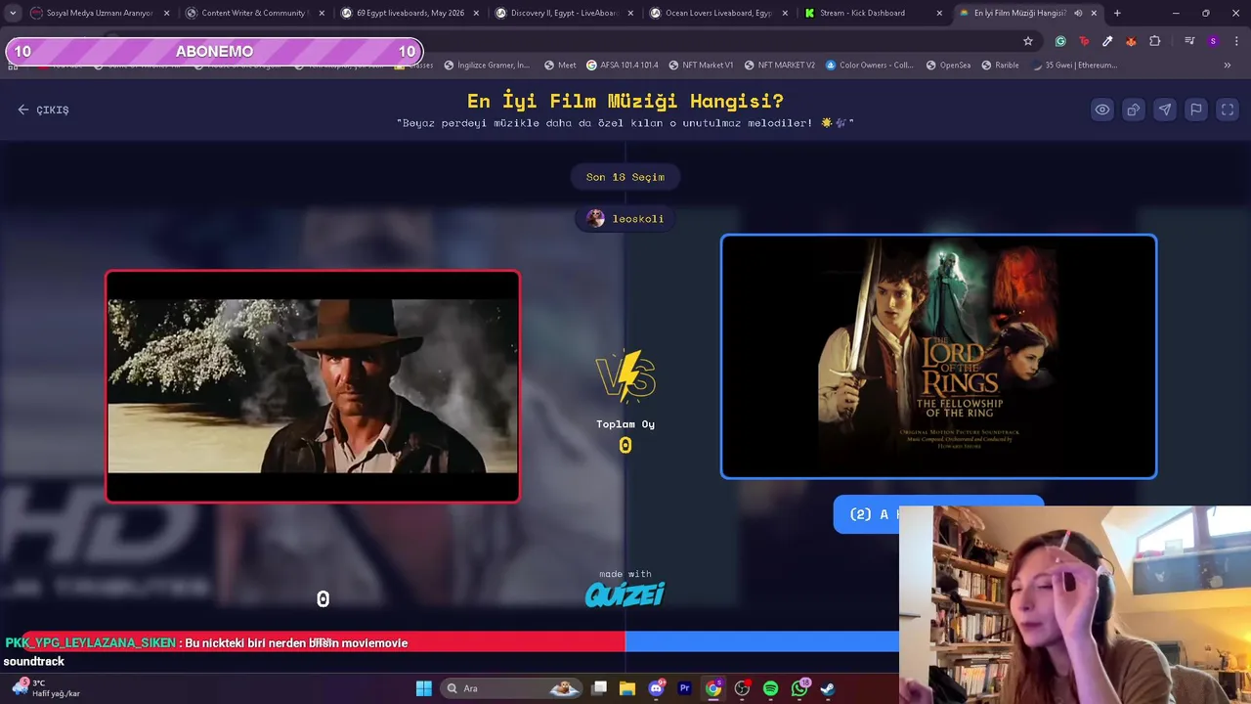Click ÇIKIŞ to exit the quiz
The height and width of the screenshot is (704, 1251).
pos(52,110)
